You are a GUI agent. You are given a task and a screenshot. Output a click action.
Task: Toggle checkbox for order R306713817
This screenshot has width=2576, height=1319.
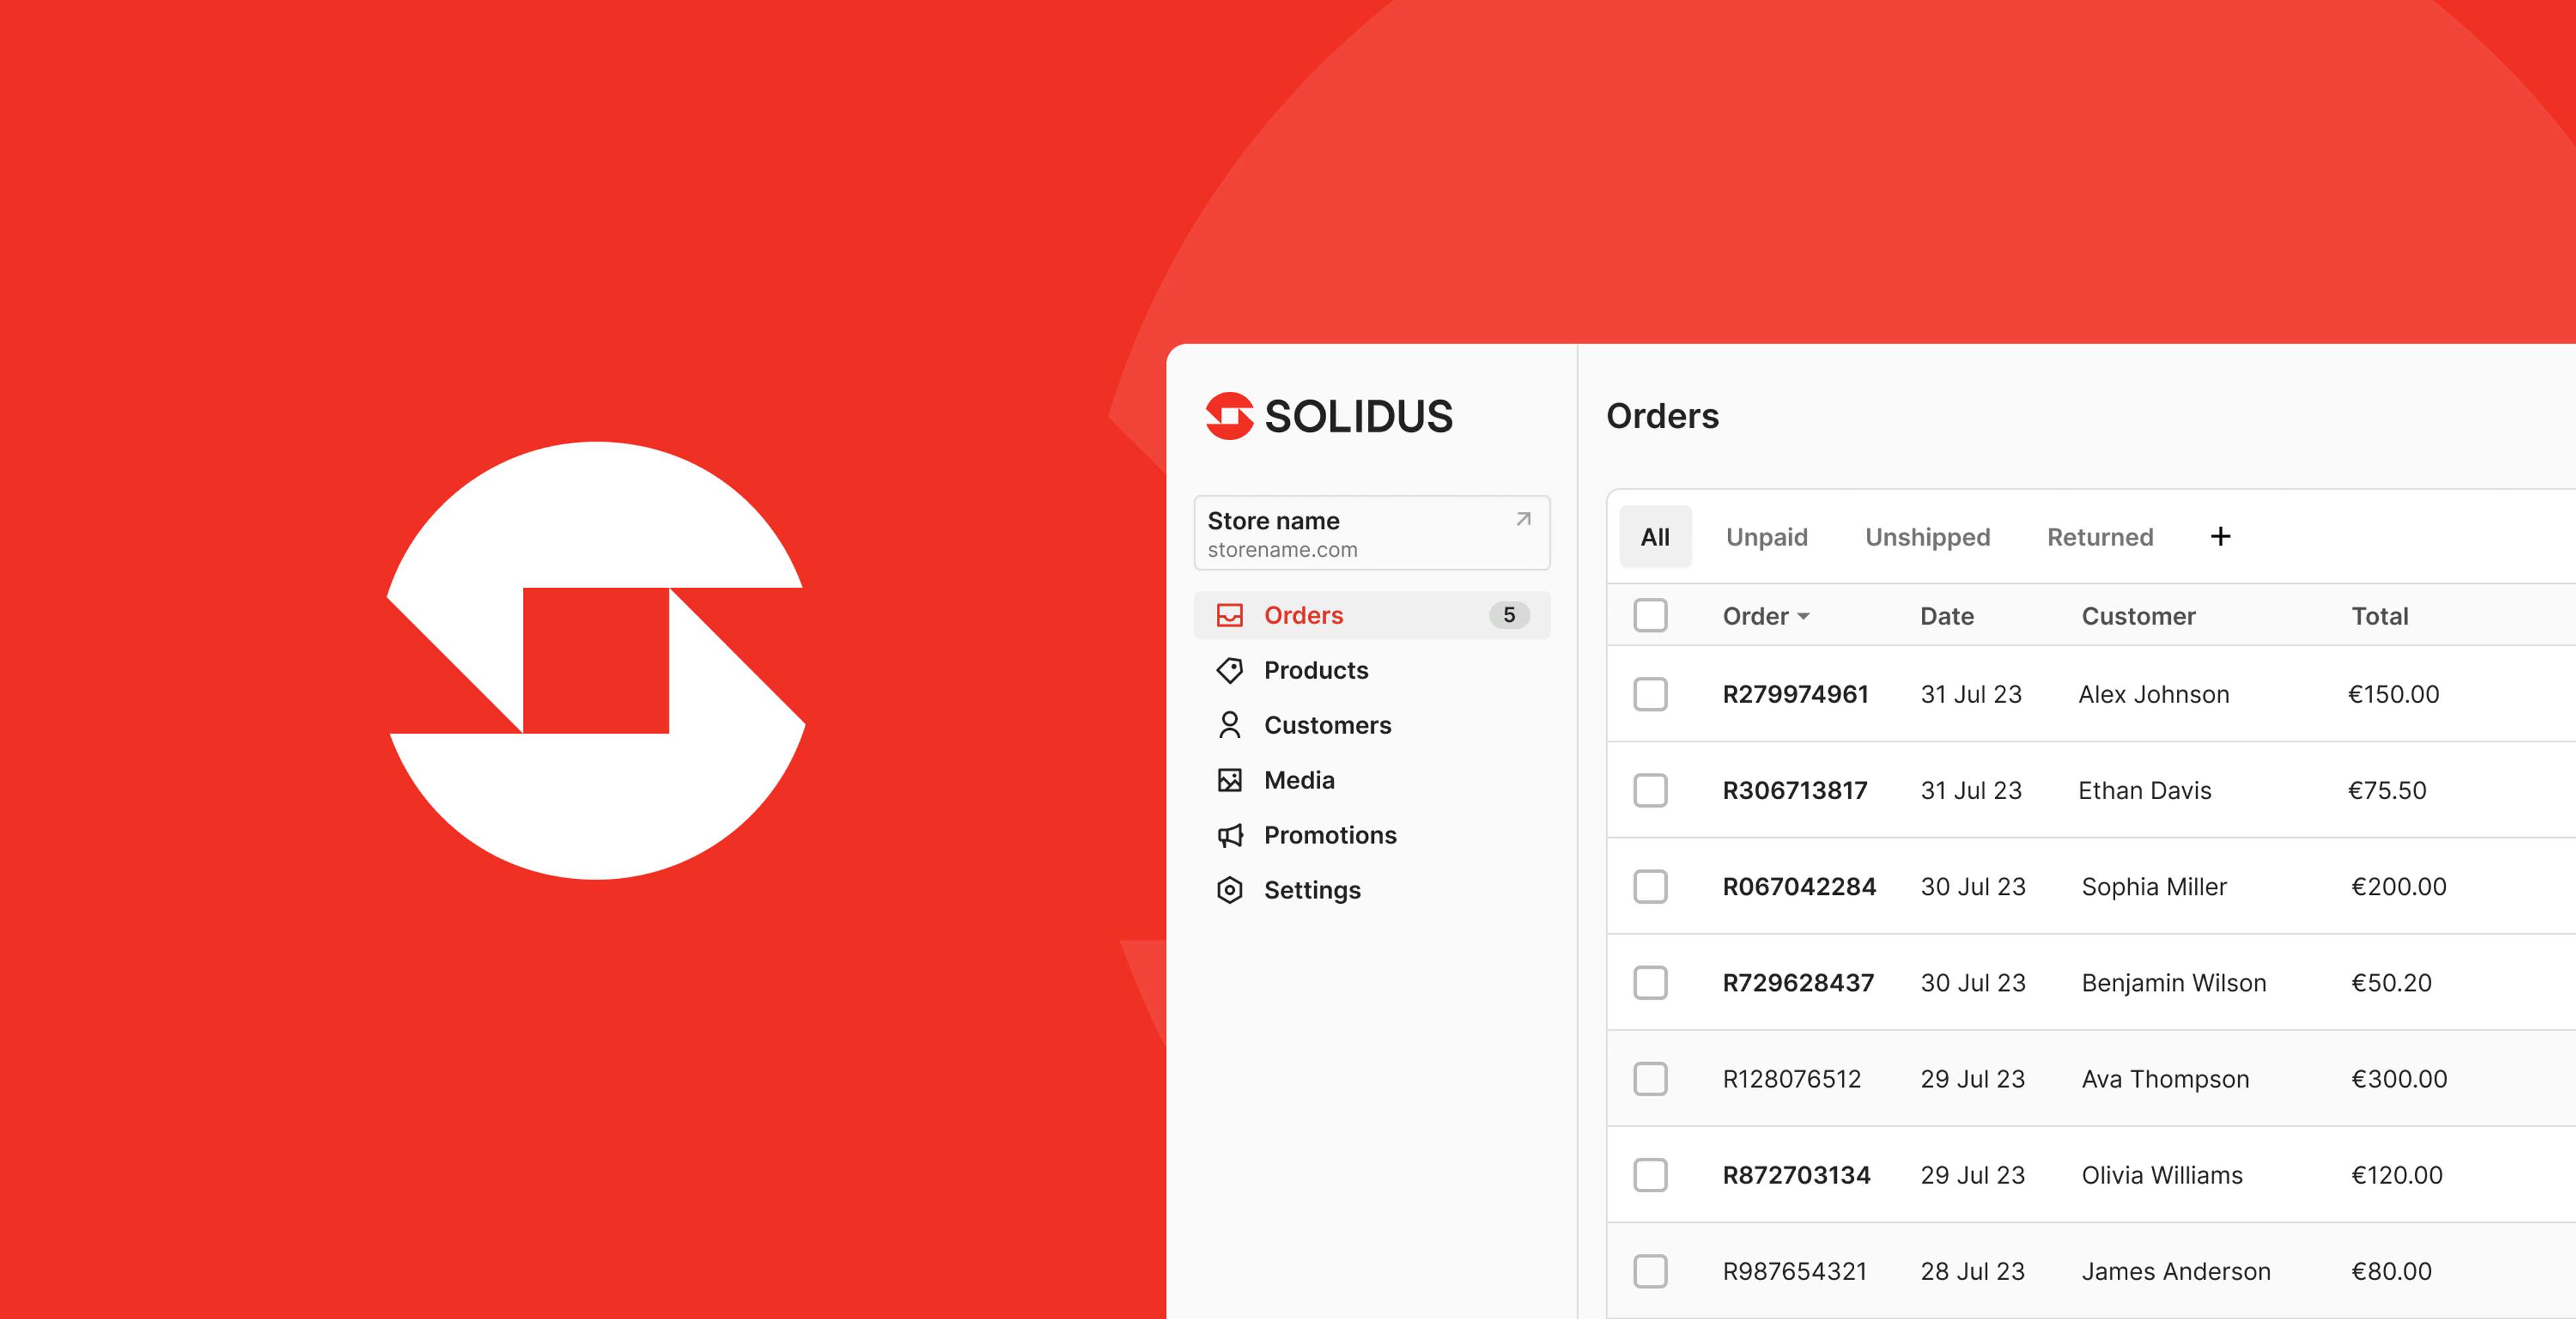1651,789
